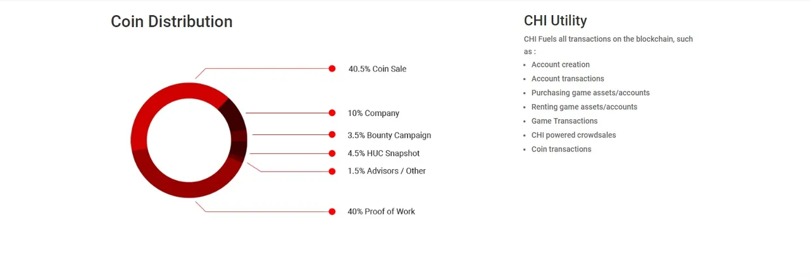Screen dimensions: 810x277
Task: Select the 4.5% HUC Snapshot label
Action: 383,153
